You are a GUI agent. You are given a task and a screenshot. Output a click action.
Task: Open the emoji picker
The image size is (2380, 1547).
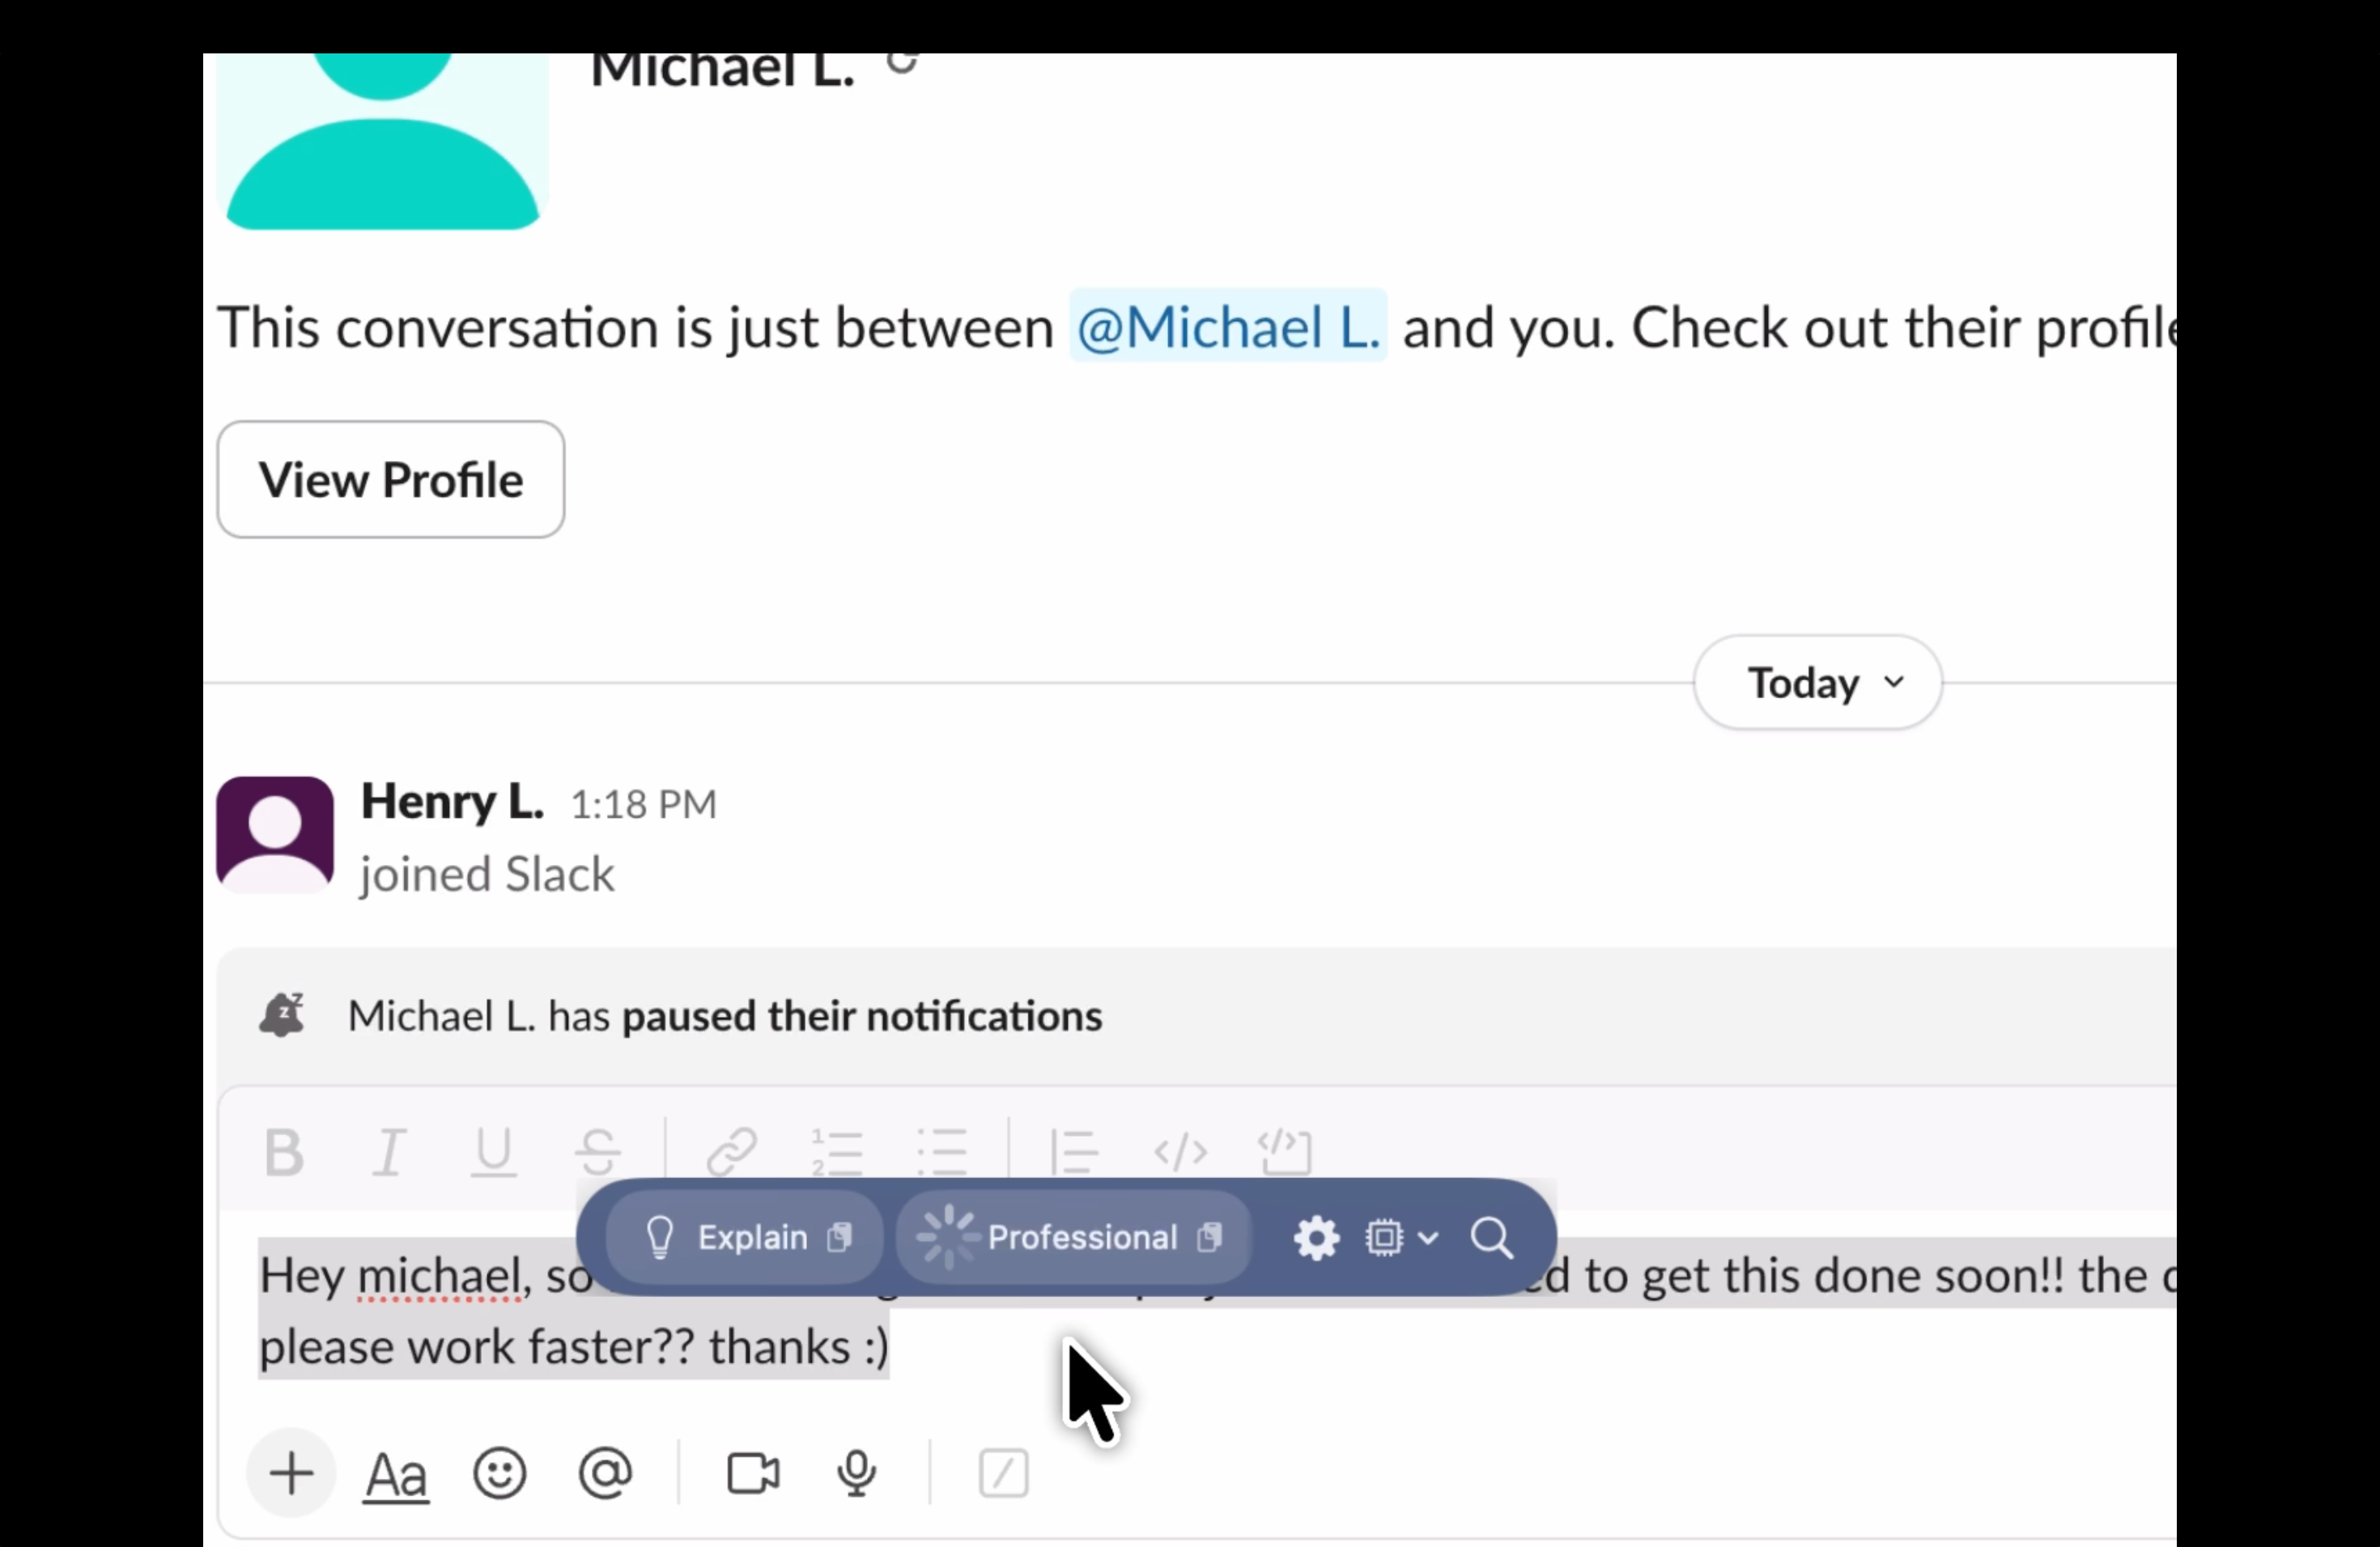pos(500,1474)
